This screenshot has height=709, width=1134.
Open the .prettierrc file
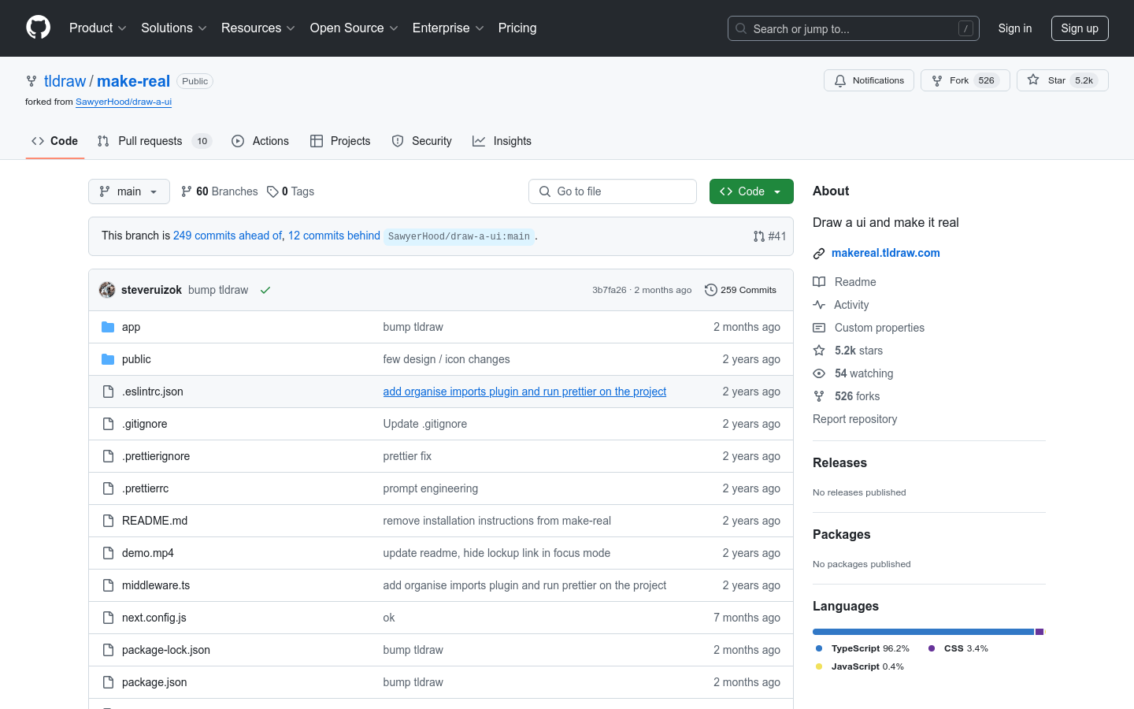point(146,488)
